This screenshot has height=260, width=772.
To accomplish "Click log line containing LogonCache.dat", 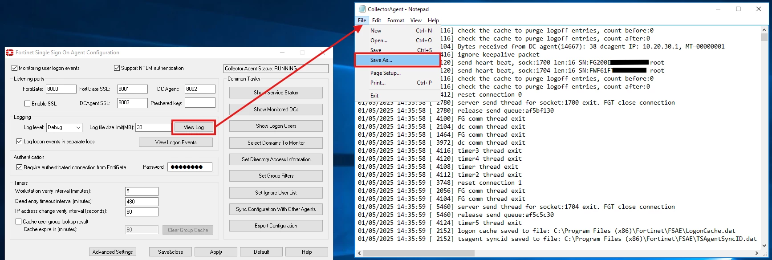I will 547,231.
